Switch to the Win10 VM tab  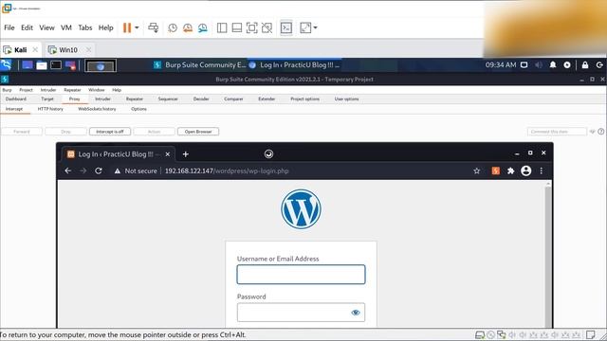point(68,50)
